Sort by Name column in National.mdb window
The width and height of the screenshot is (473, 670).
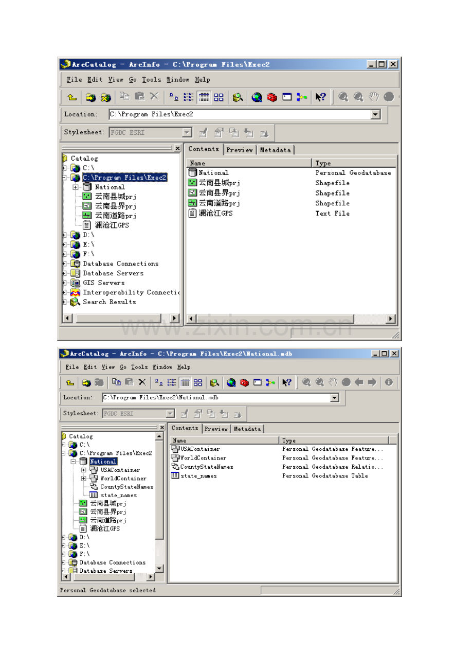tap(225, 440)
